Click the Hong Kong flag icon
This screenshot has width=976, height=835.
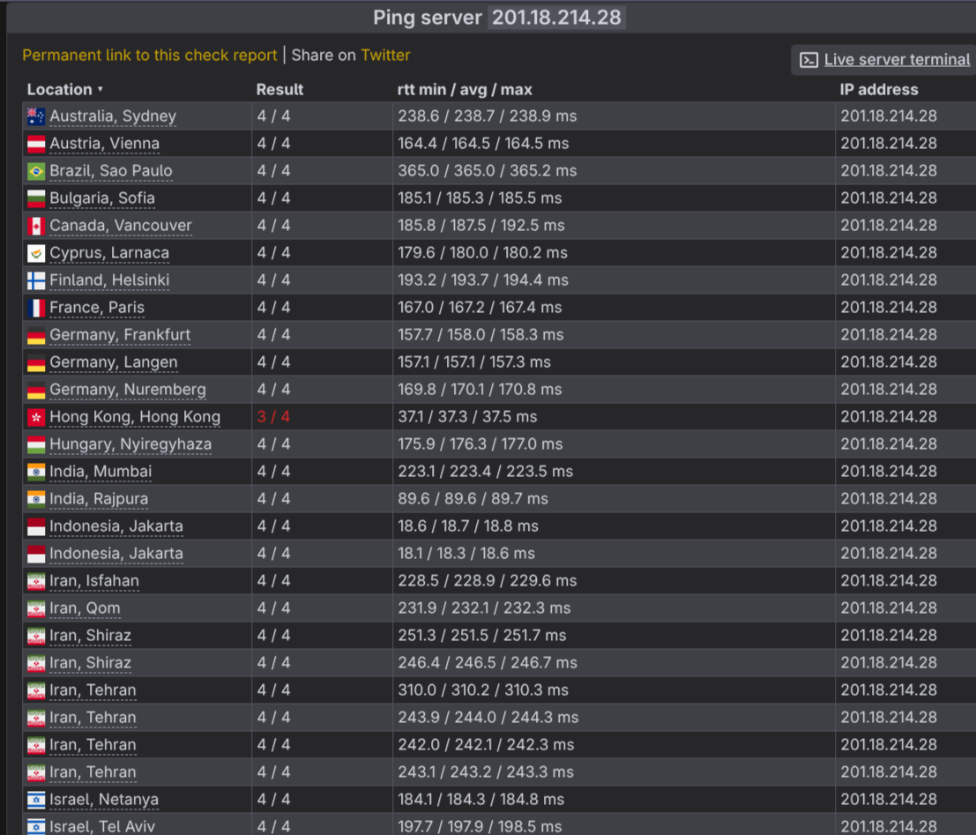pos(36,417)
